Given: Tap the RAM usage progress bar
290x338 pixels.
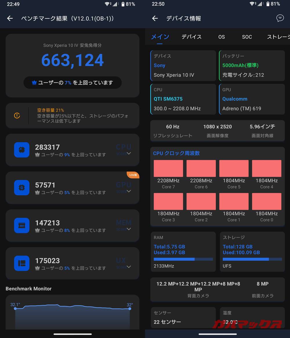Looking at the screenshot, I should [183, 259].
